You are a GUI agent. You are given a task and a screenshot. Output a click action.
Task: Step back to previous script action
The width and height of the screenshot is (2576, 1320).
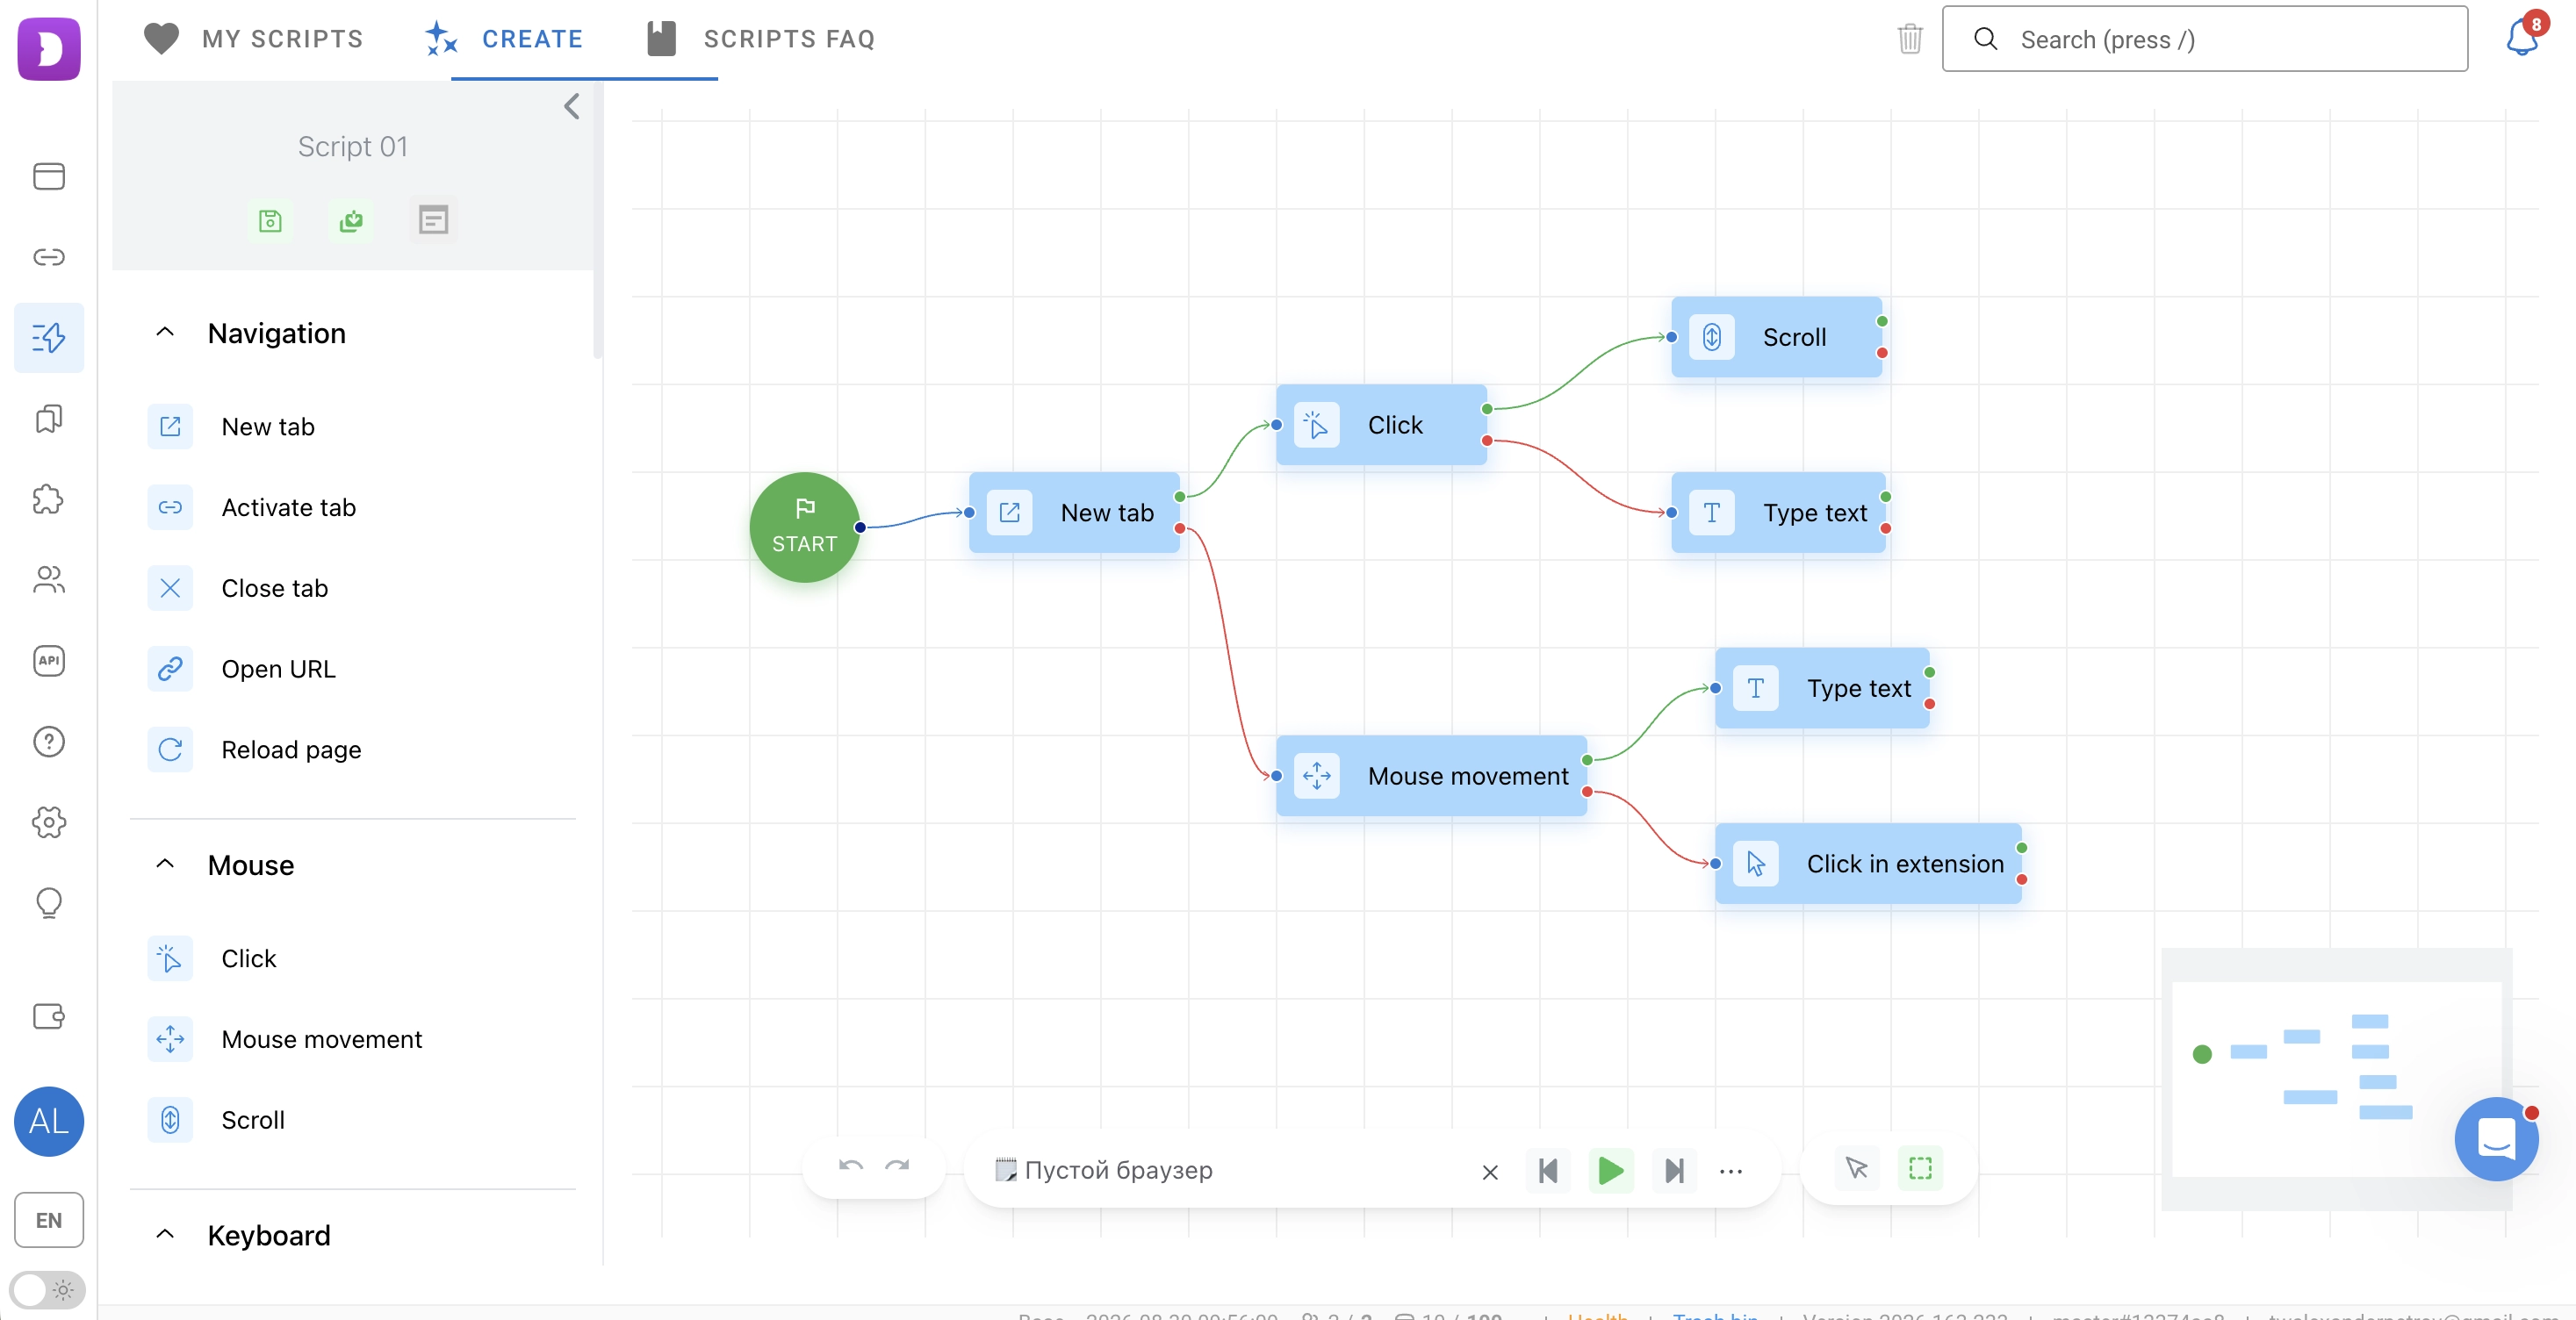tap(1548, 1170)
